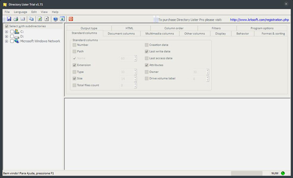
Task: Switch to the Display tab
Action: pos(221,34)
